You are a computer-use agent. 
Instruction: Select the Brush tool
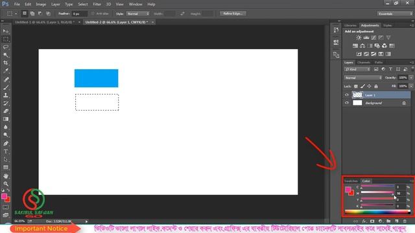(6, 87)
